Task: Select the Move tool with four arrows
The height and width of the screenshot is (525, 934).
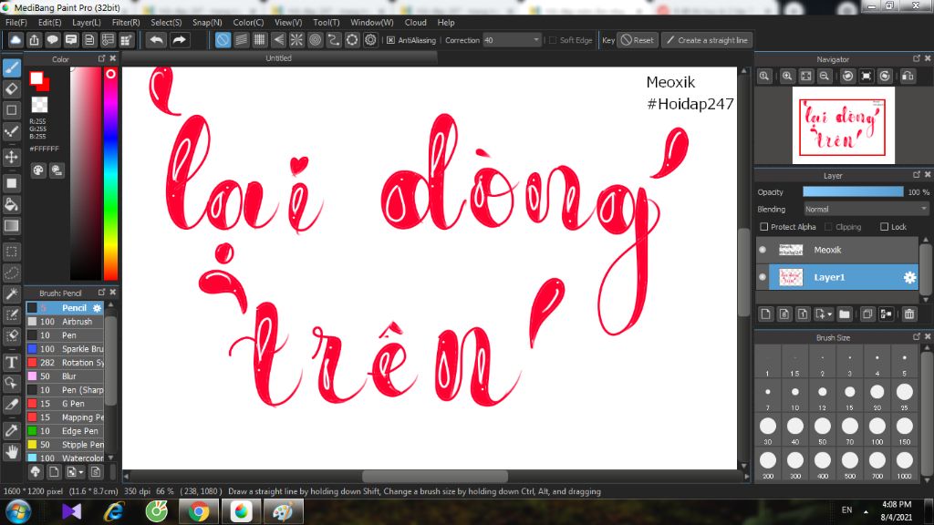Action: point(11,157)
